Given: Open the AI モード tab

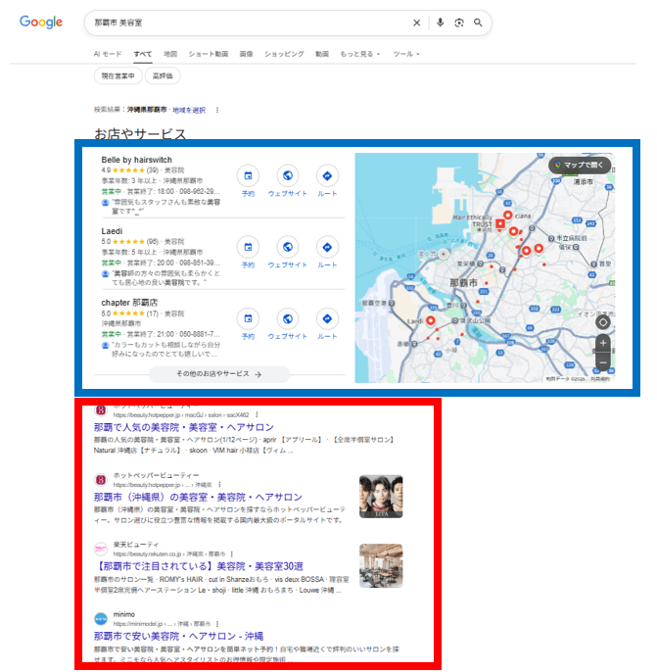Looking at the screenshot, I should coord(108,54).
